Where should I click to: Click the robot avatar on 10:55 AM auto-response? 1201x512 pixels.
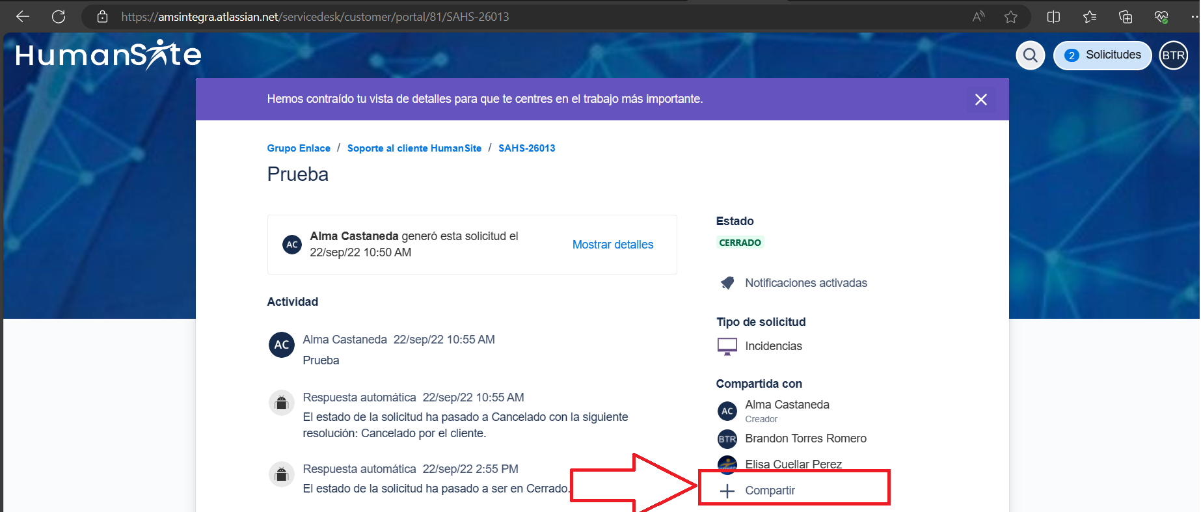(282, 403)
